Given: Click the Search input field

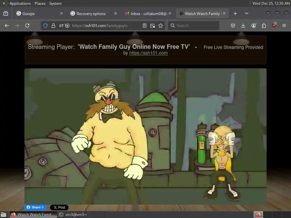Looking at the screenshot, I should click(194, 26).
